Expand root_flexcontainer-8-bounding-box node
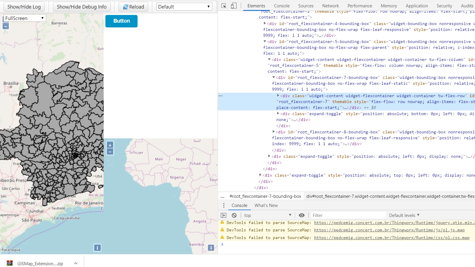The image size is (475, 267). (274, 132)
